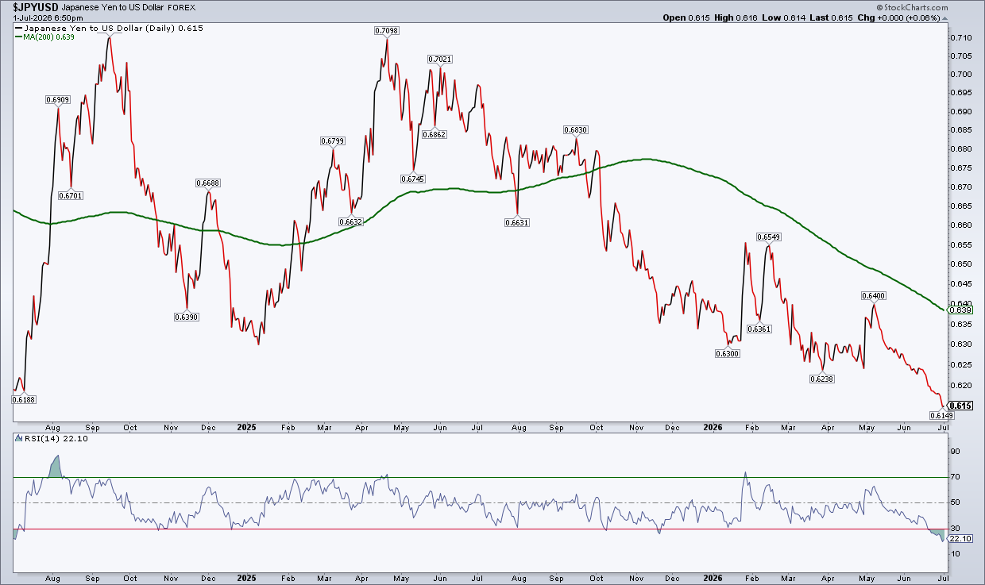Click the 0.6149 latest low label
The image size is (985, 585).
(x=941, y=414)
